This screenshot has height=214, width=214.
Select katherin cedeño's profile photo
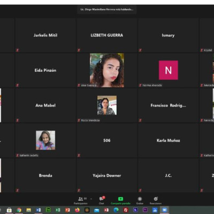pyautogui.click(x=45, y=140)
